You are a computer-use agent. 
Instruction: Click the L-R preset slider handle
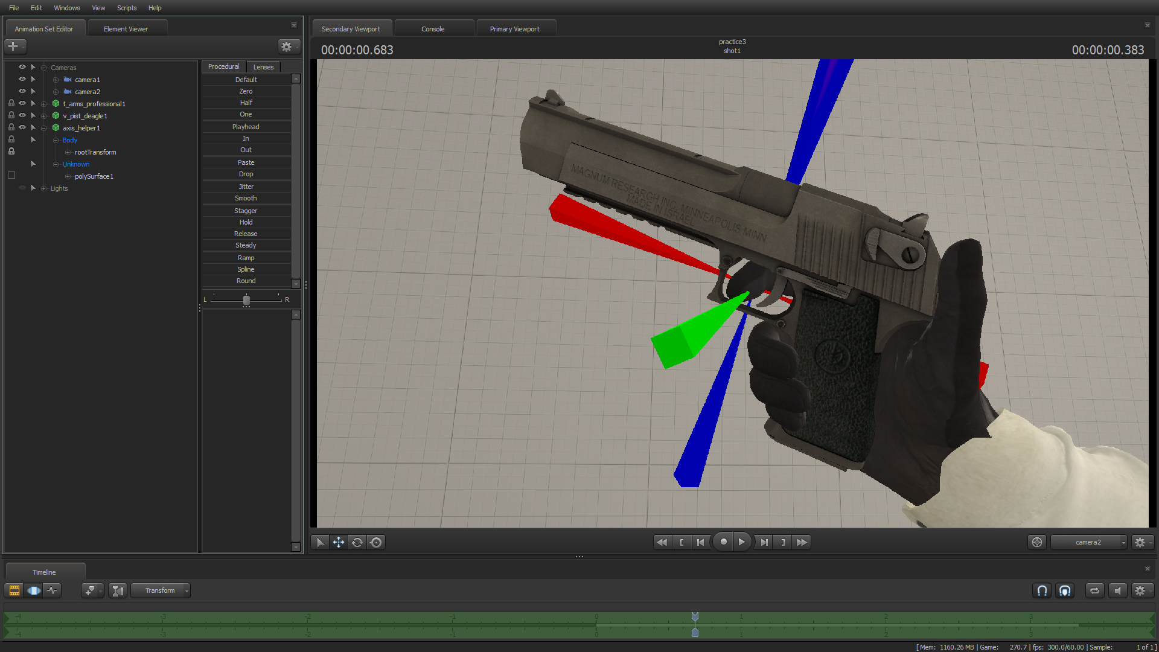[x=246, y=300]
